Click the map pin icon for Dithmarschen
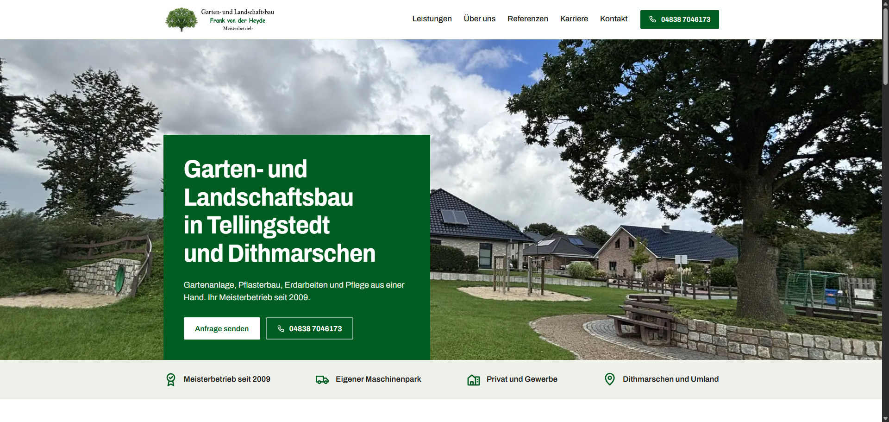The width and height of the screenshot is (889, 422). click(610, 379)
